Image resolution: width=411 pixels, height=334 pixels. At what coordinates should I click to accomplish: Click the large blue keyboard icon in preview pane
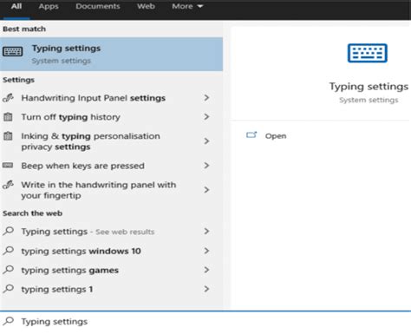coord(368,53)
